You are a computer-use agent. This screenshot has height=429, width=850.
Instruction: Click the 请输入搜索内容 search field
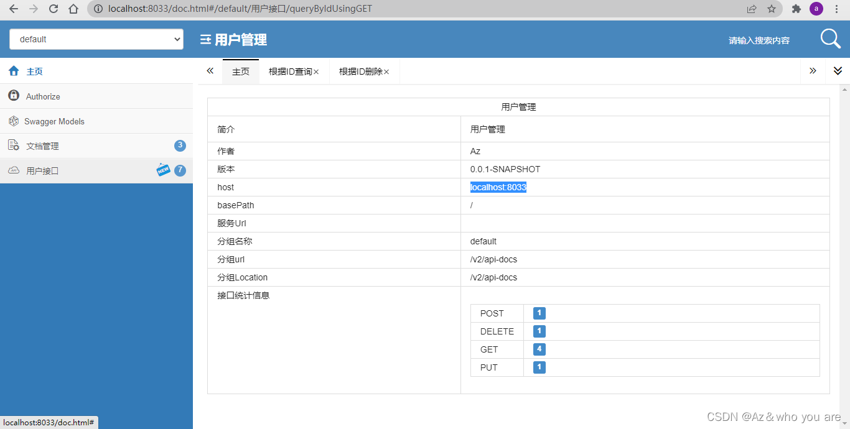[x=759, y=39]
